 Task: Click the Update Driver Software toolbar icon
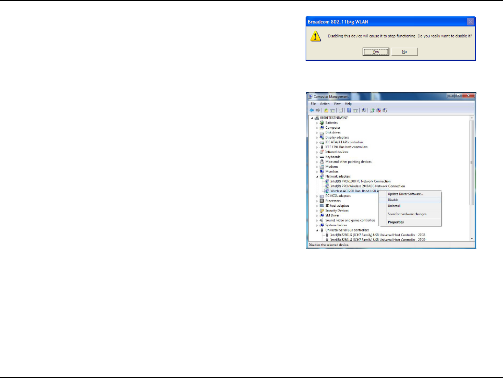pos(372,110)
